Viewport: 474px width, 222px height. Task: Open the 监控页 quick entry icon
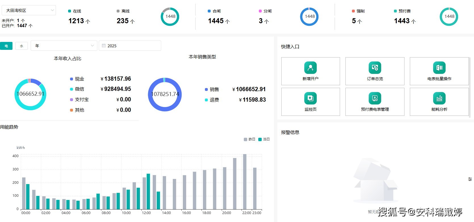[311, 98]
